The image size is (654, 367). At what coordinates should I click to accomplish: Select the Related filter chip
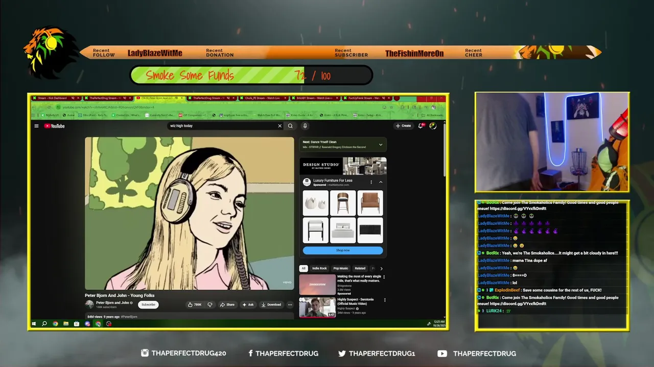(x=360, y=269)
